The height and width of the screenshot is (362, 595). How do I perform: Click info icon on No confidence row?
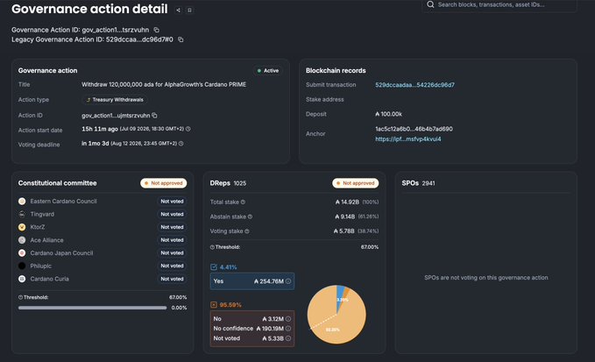point(288,329)
